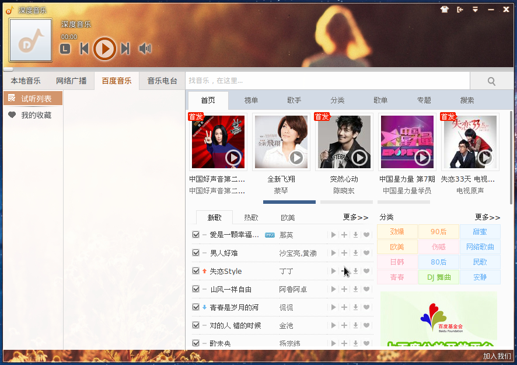
Task: Uncheck the 男人好难 song checkbox
Action: (x=196, y=253)
